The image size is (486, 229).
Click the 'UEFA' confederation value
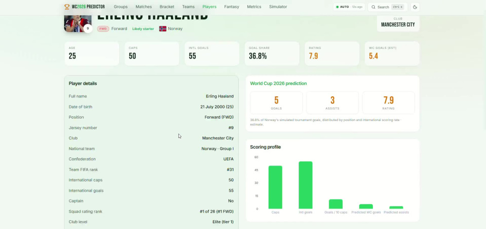point(228,159)
